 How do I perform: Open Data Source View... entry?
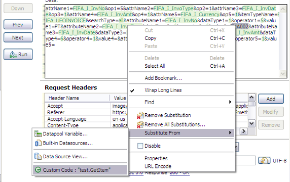[x=80, y=157]
